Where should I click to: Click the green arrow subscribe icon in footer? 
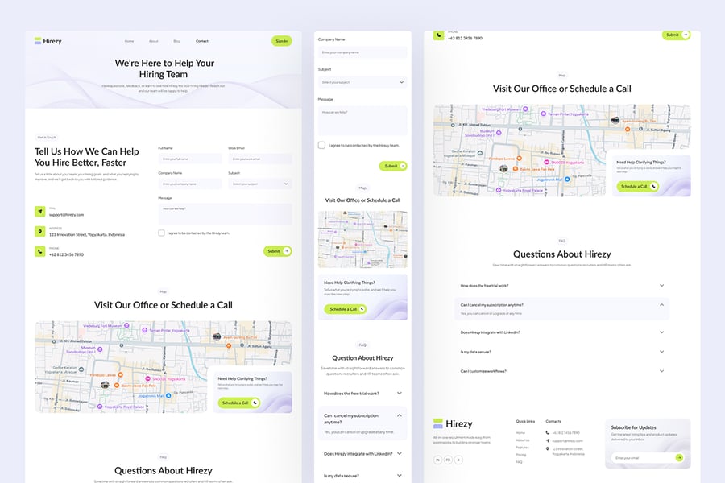[679, 457]
